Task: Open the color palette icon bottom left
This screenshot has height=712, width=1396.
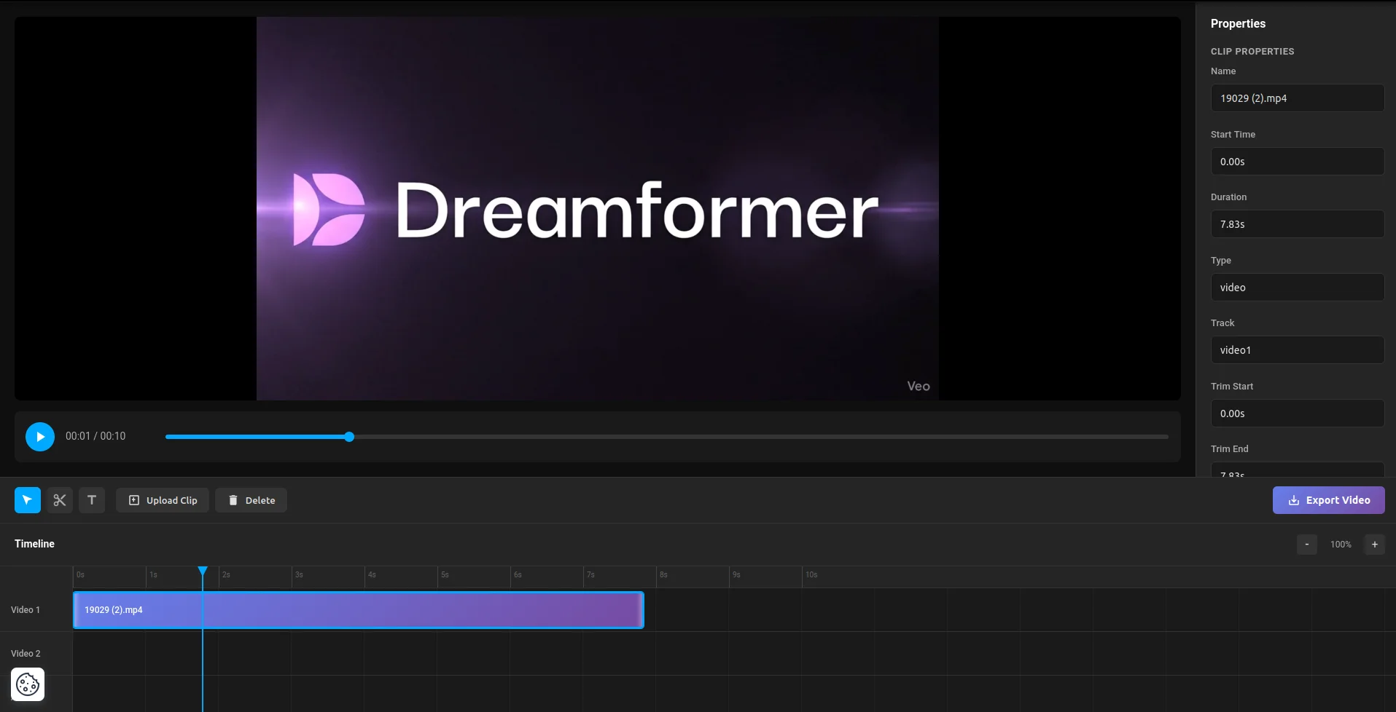Action: tap(27, 684)
